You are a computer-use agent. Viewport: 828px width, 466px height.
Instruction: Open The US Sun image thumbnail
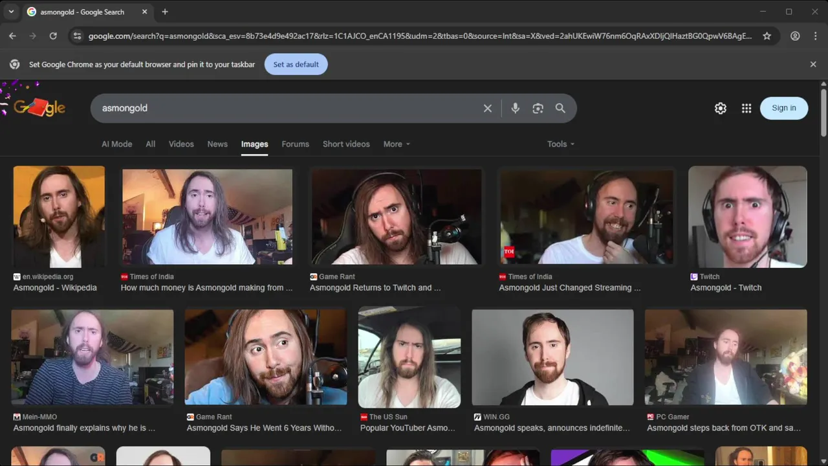tap(409, 357)
